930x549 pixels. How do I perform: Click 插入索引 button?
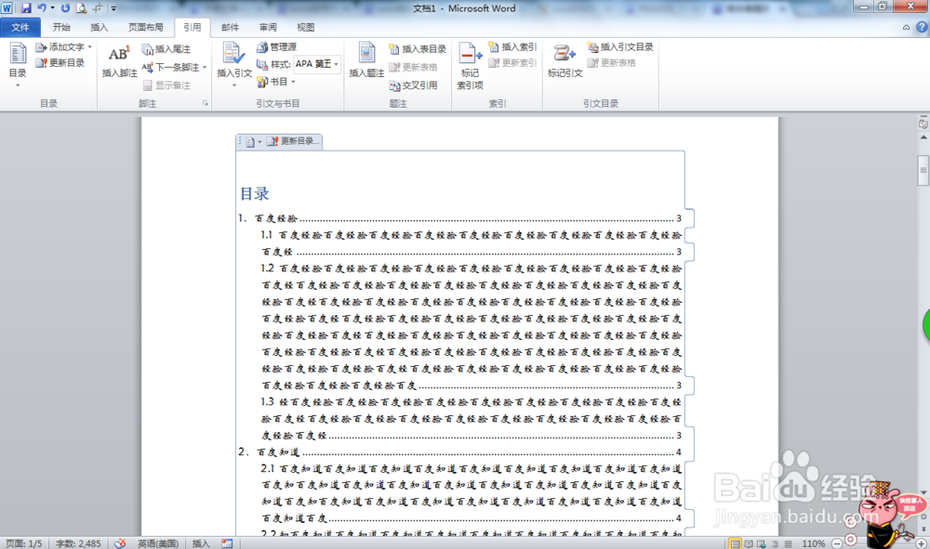512,46
